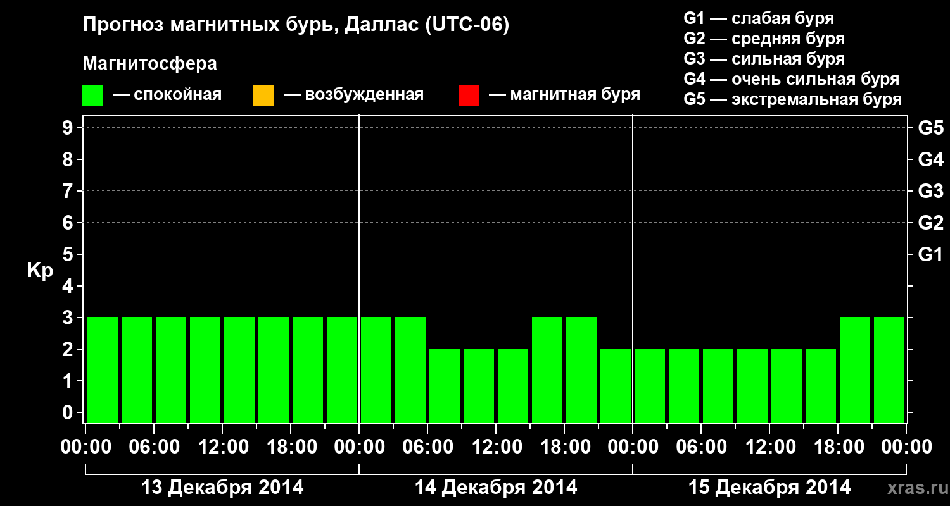The width and height of the screenshot is (950, 506).
Task: Select the 'G2 — средняя буря' description line
Action: point(764,39)
